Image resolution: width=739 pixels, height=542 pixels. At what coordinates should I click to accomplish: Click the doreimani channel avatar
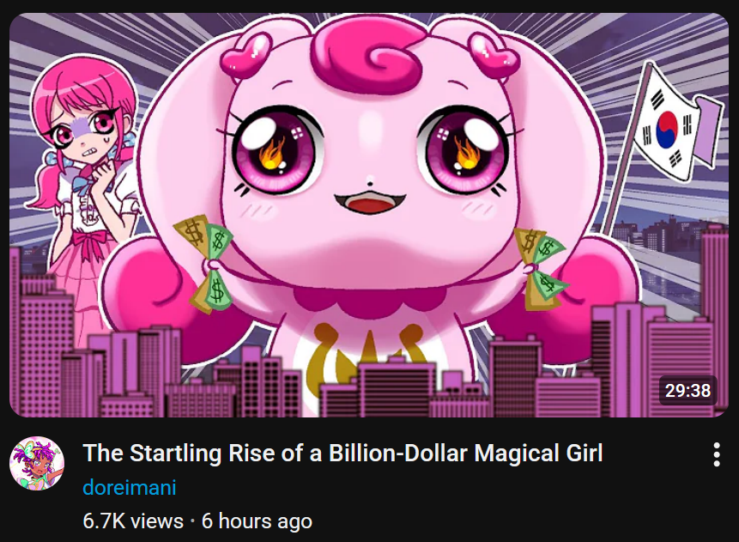(37, 463)
